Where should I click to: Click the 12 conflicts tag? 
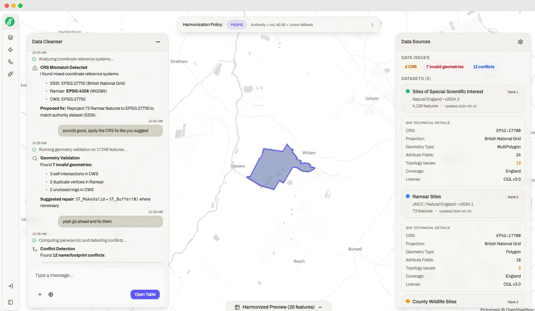tap(483, 67)
